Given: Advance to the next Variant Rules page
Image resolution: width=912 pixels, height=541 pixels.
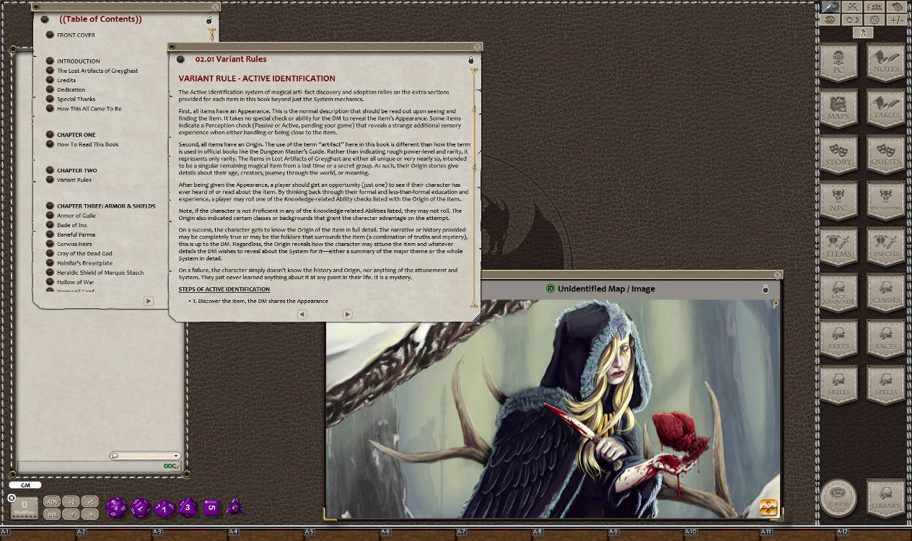Looking at the screenshot, I should [x=347, y=314].
